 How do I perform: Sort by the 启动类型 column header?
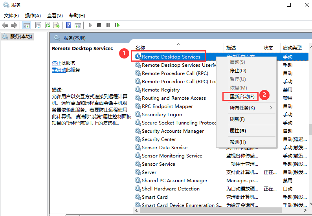point(294,48)
